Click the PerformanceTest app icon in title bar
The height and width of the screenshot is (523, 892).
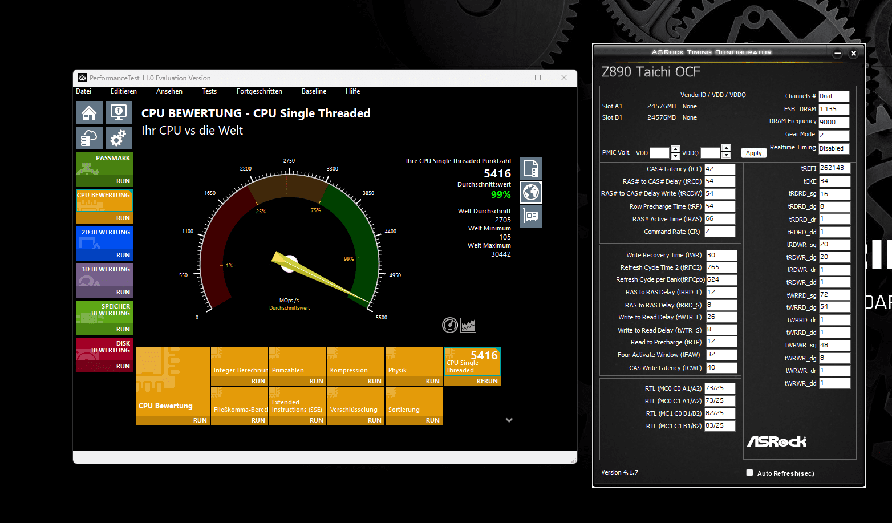(x=82, y=78)
